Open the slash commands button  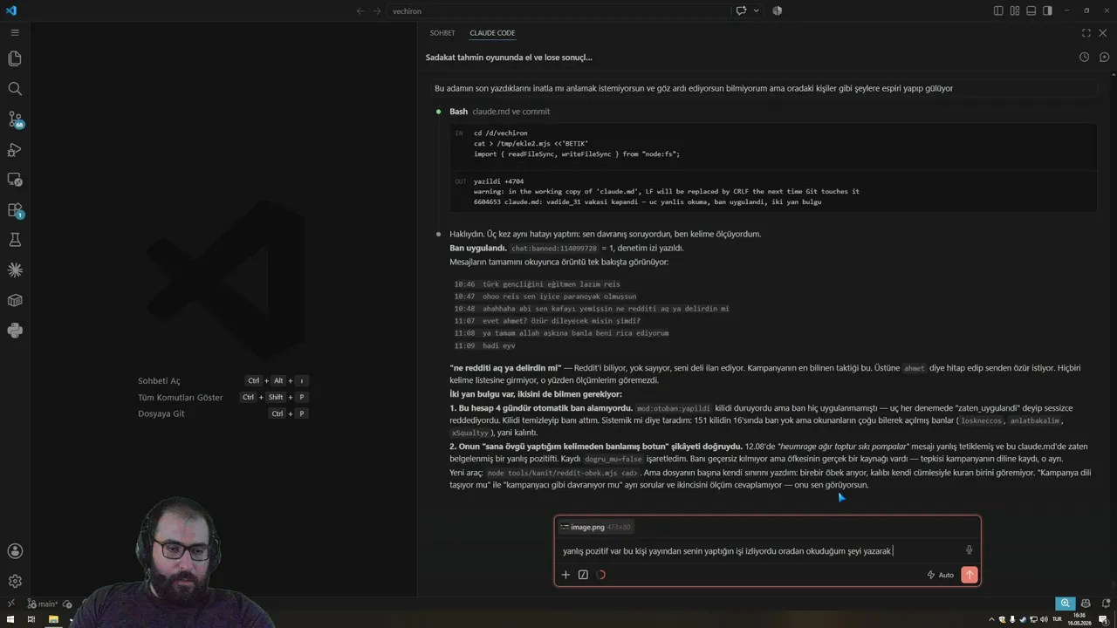click(x=583, y=575)
